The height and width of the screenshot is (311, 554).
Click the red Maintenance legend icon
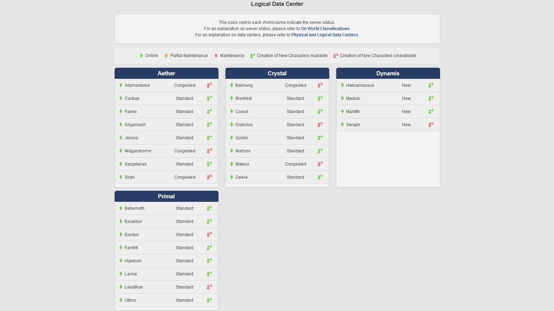(216, 56)
